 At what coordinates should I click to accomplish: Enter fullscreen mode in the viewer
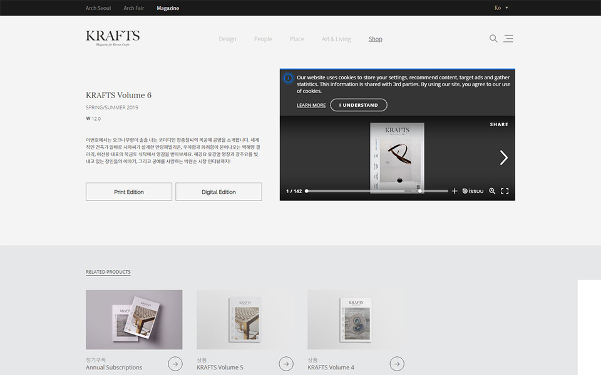(x=505, y=191)
